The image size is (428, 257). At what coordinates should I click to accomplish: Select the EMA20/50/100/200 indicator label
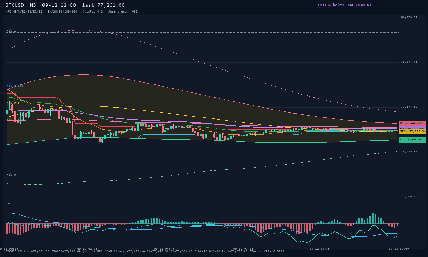point(62,11)
